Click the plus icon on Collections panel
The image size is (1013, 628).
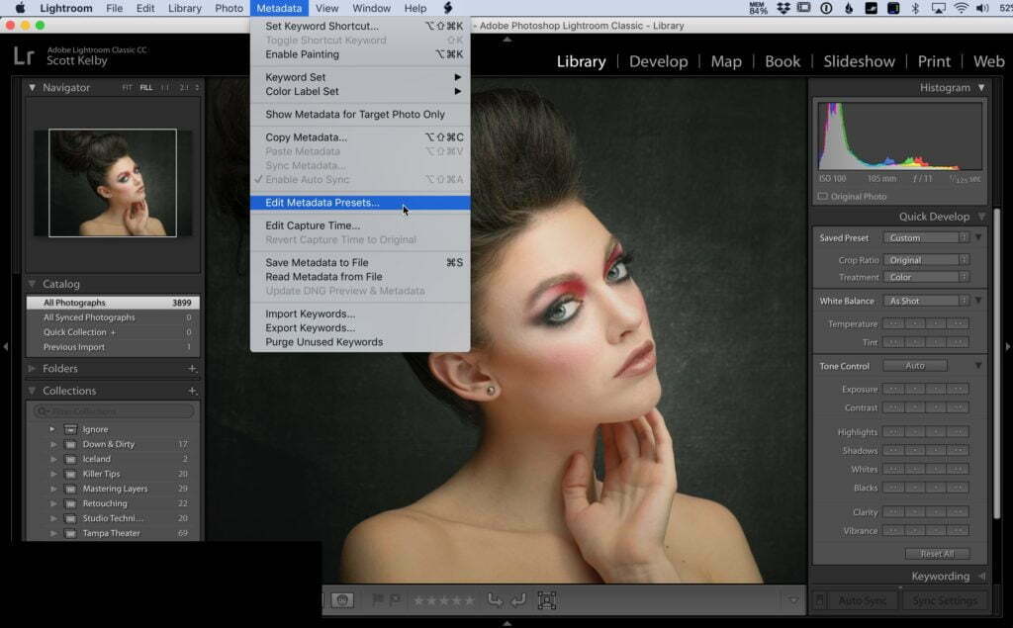coord(193,391)
